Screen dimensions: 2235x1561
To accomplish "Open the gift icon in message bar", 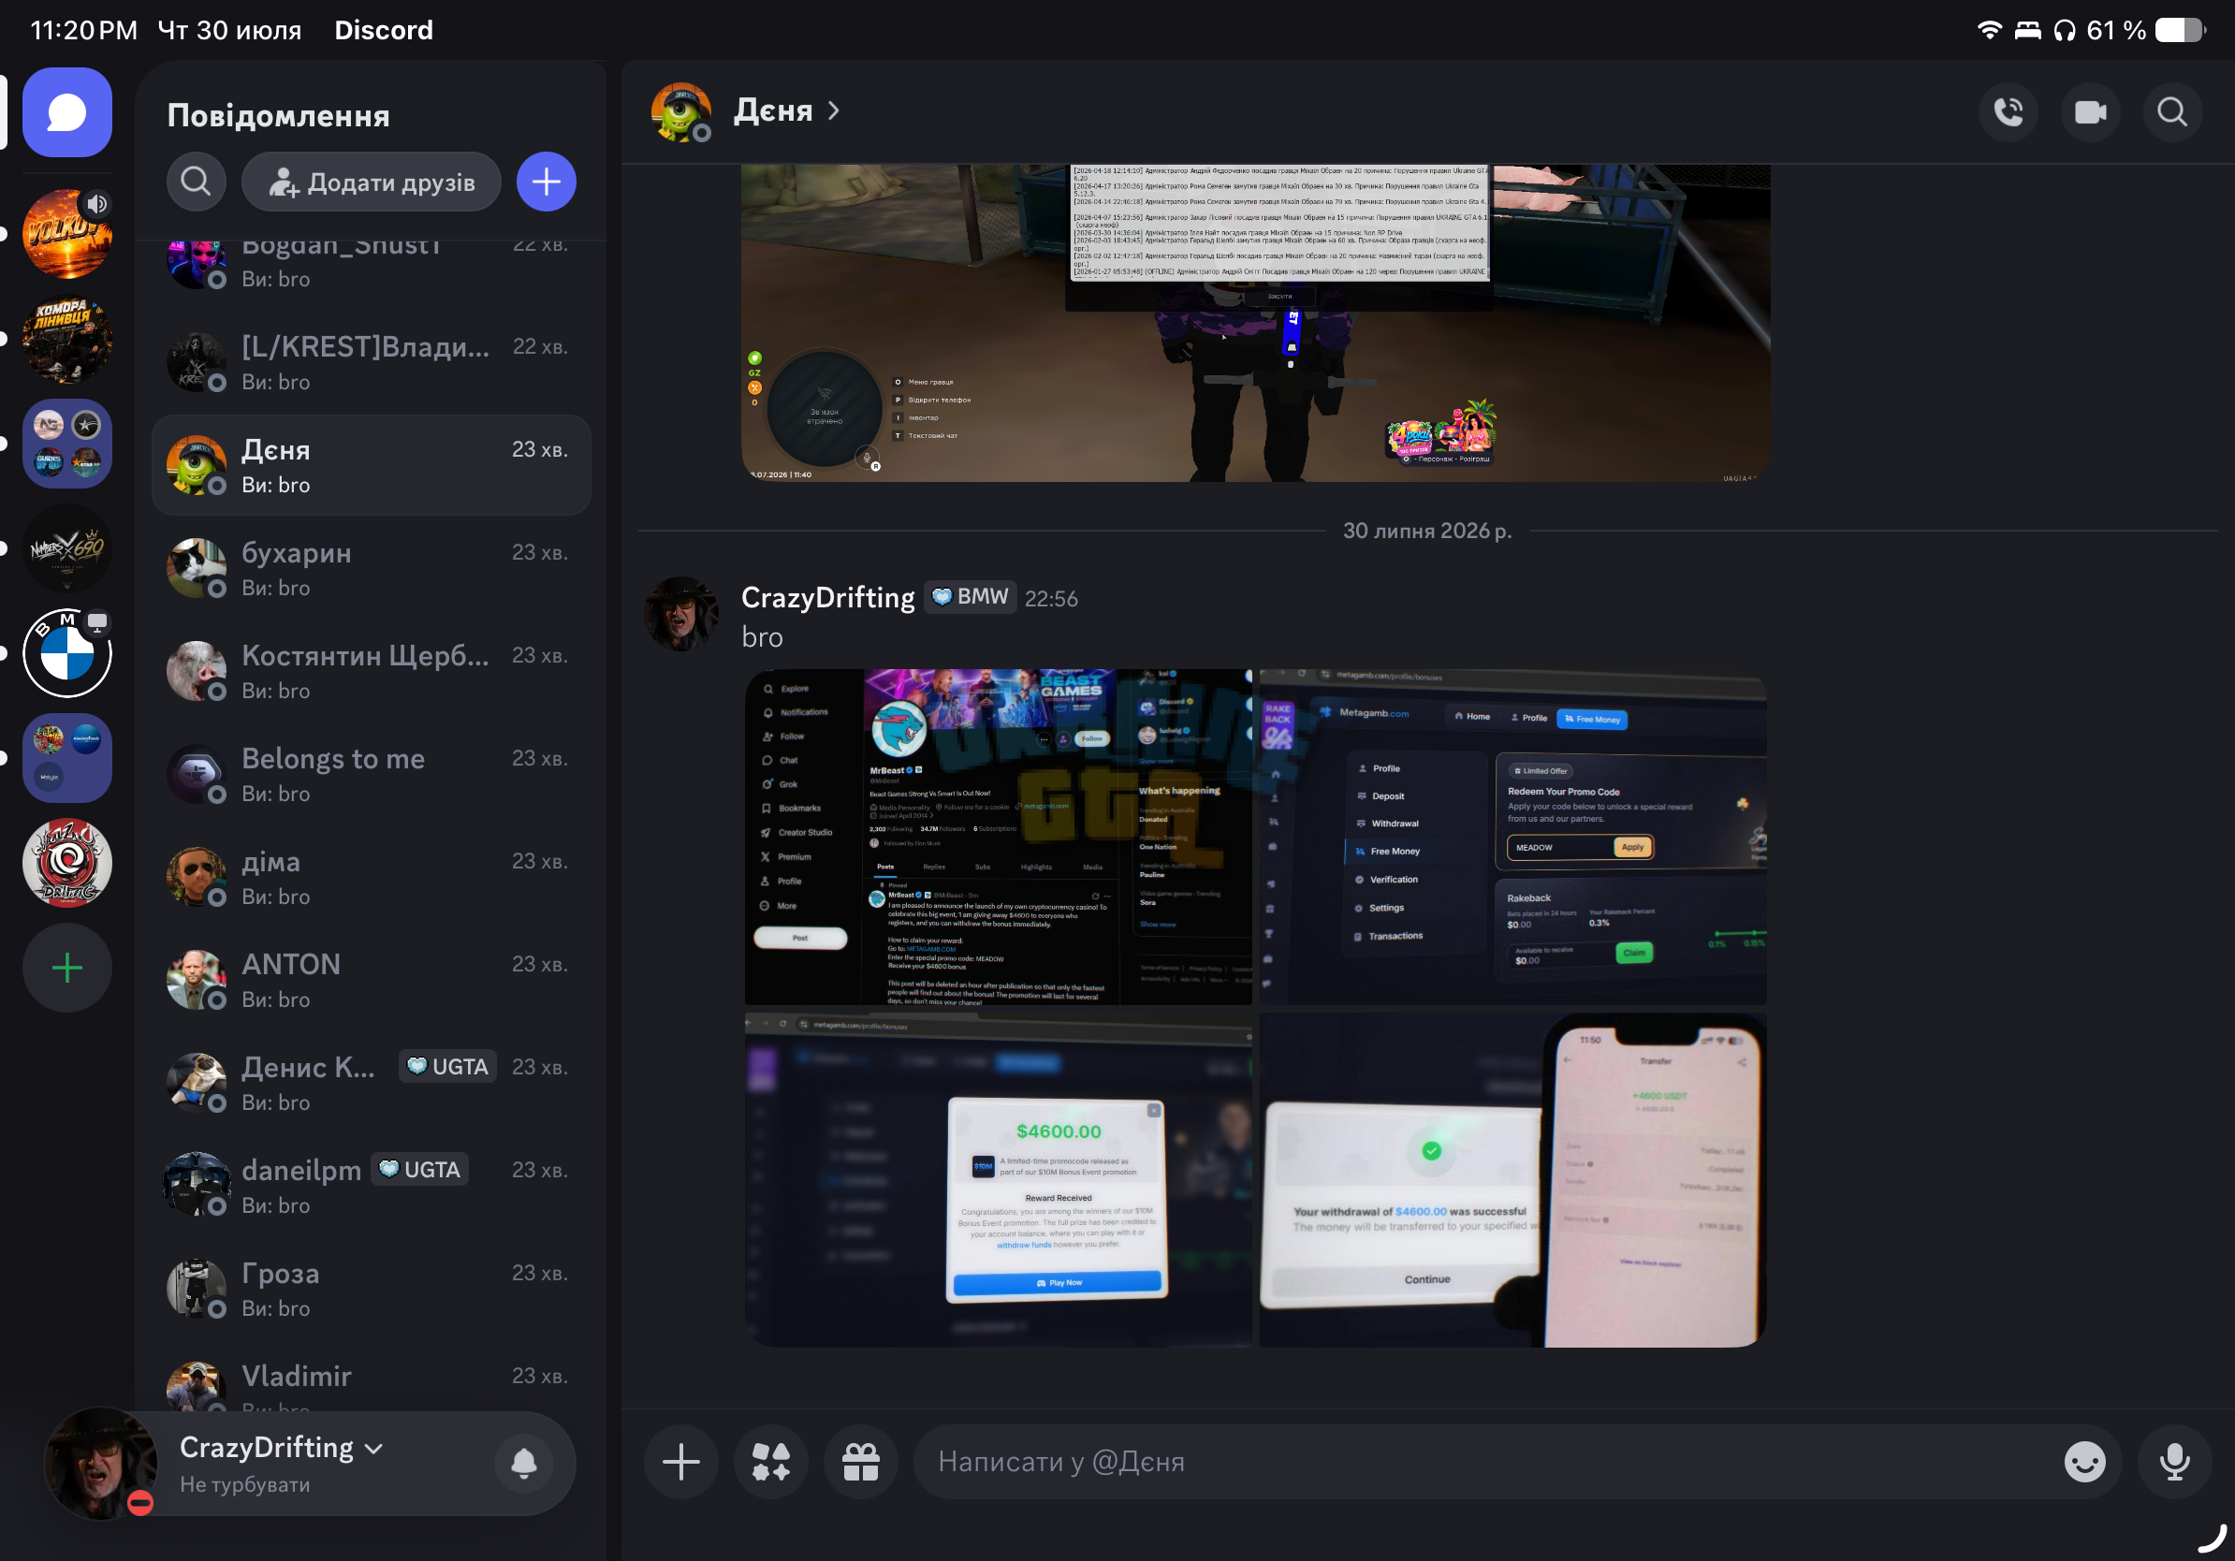I will click(x=860, y=1462).
